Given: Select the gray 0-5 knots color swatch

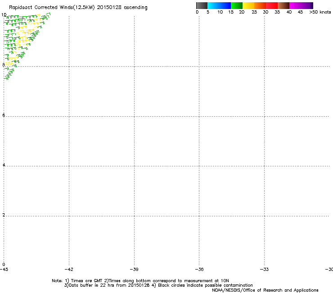Looking at the screenshot, I should [x=202, y=5].
